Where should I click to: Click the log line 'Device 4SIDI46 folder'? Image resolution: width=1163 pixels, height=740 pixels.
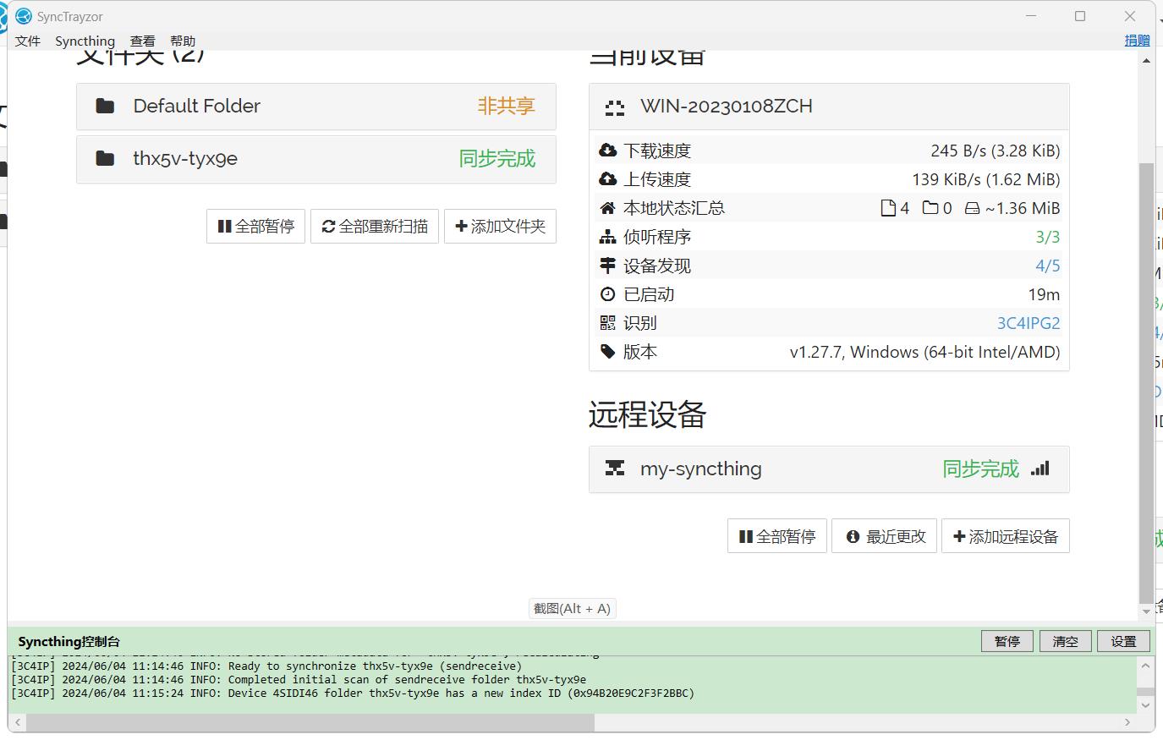[x=353, y=693]
